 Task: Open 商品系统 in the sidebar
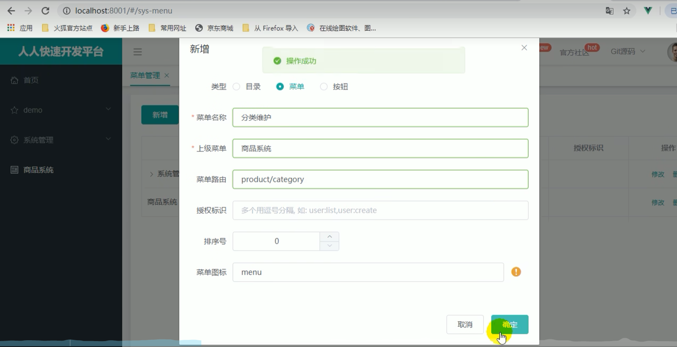tap(61, 170)
